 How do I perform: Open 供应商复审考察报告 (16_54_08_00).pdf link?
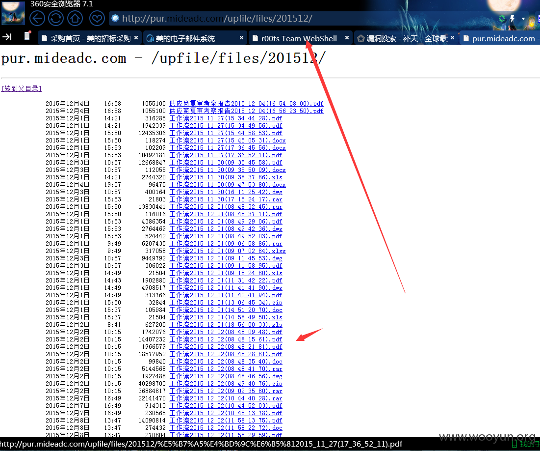tap(246, 104)
